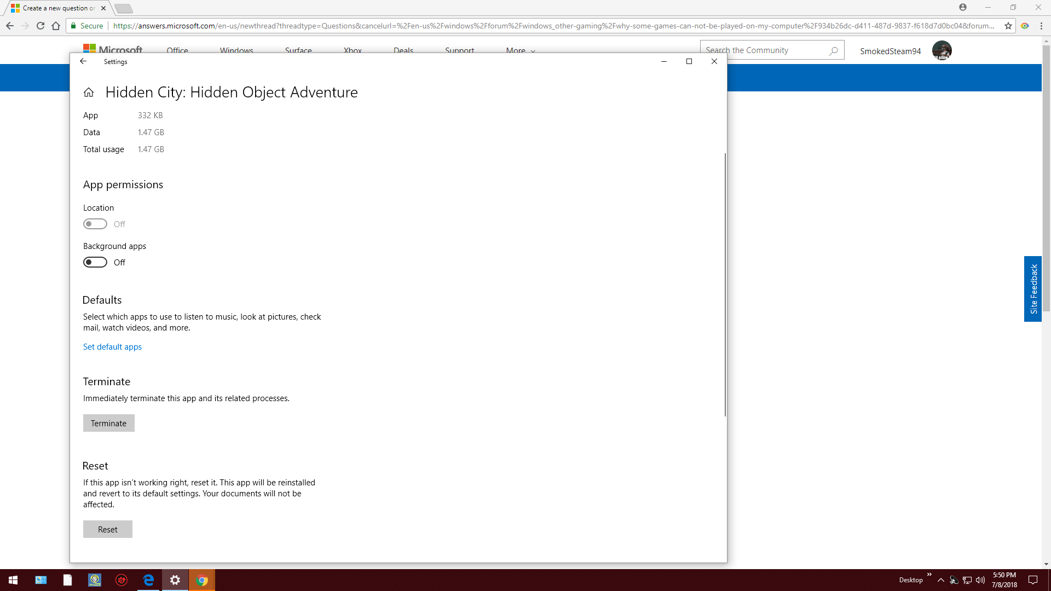Open a new Chrome tab
Image resolution: width=1051 pixels, height=591 pixels.
pos(124,8)
